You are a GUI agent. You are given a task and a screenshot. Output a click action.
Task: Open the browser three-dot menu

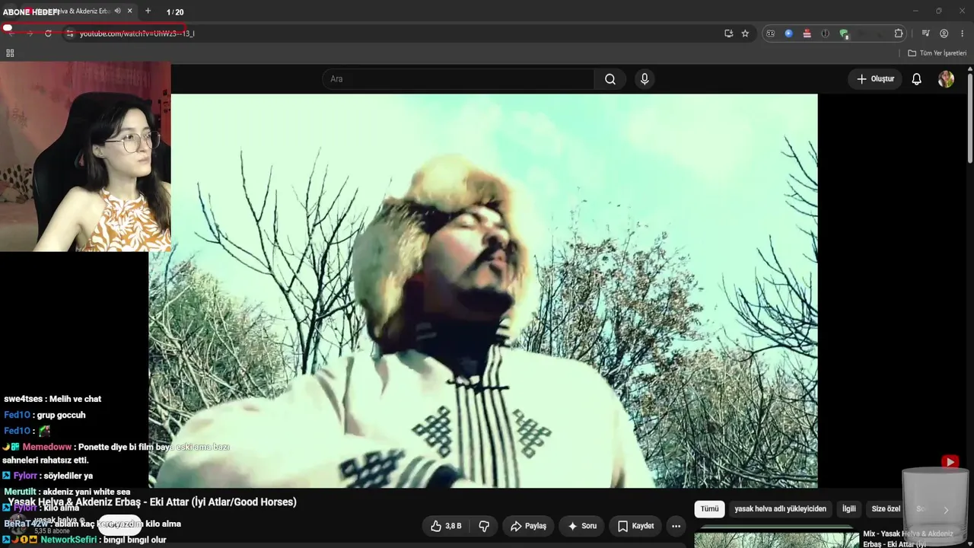click(963, 33)
